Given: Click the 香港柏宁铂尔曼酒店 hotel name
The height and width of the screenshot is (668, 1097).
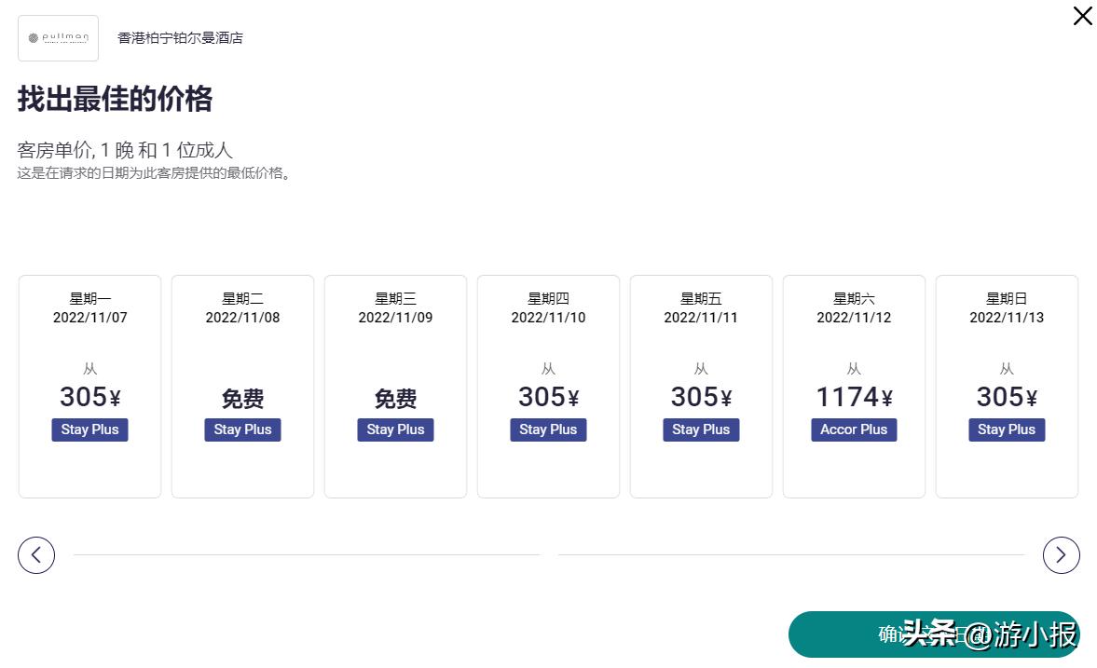Looking at the screenshot, I should 180,38.
